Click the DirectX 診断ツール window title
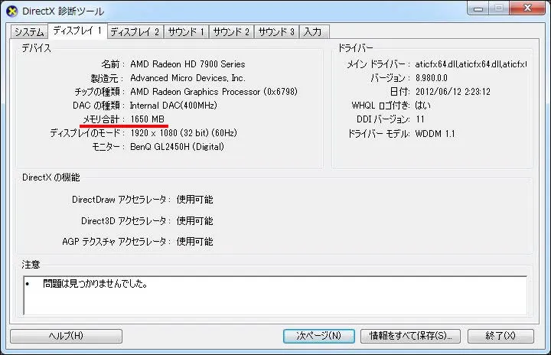The height and width of the screenshot is (355, 551). pyautogui.click(x=64, y=11)
